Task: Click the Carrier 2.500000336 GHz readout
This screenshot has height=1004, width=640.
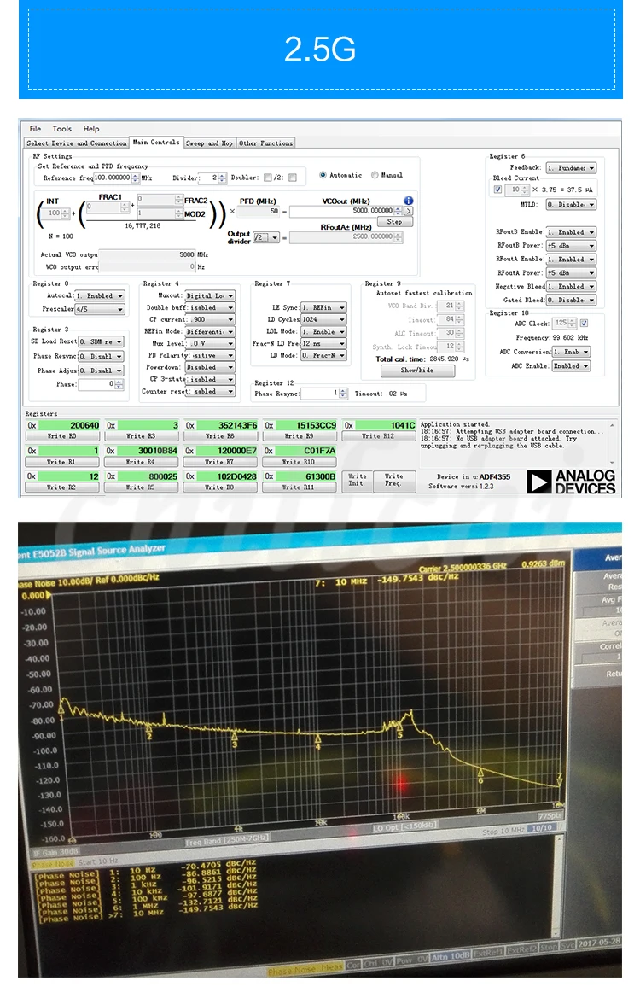Action: [x=463, y=567]
